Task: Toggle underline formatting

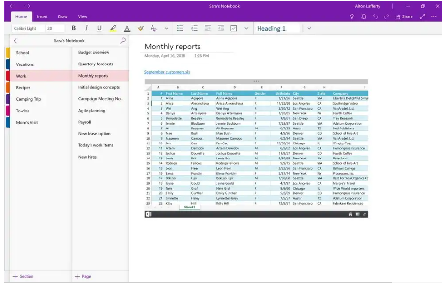Action: [99, 28]
